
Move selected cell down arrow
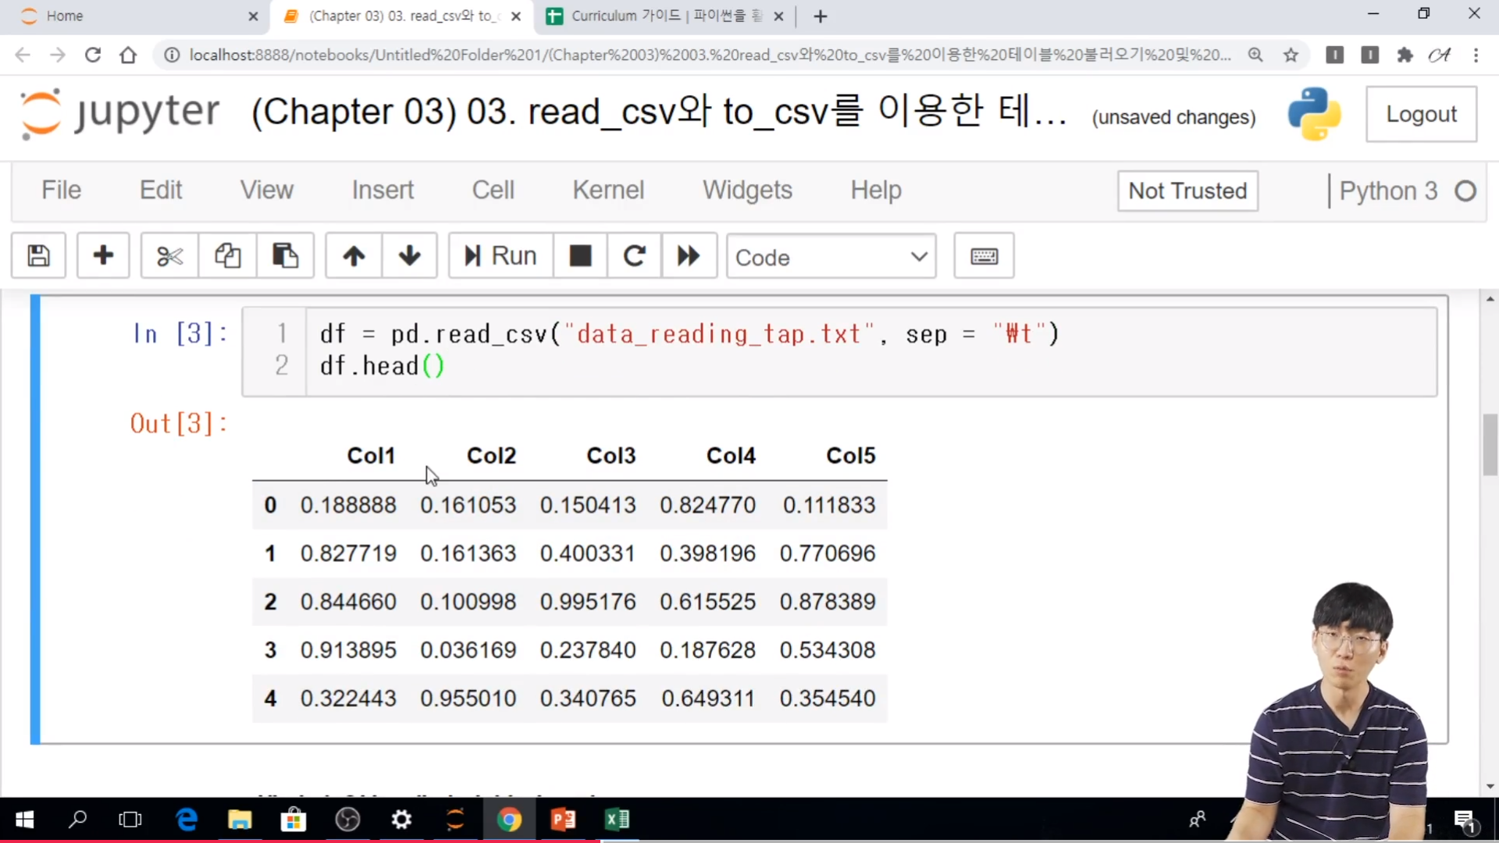pyautogui.click(x=409, y=256)
